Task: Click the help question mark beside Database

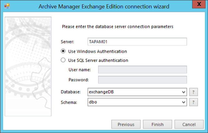Action: coord(194,92)
